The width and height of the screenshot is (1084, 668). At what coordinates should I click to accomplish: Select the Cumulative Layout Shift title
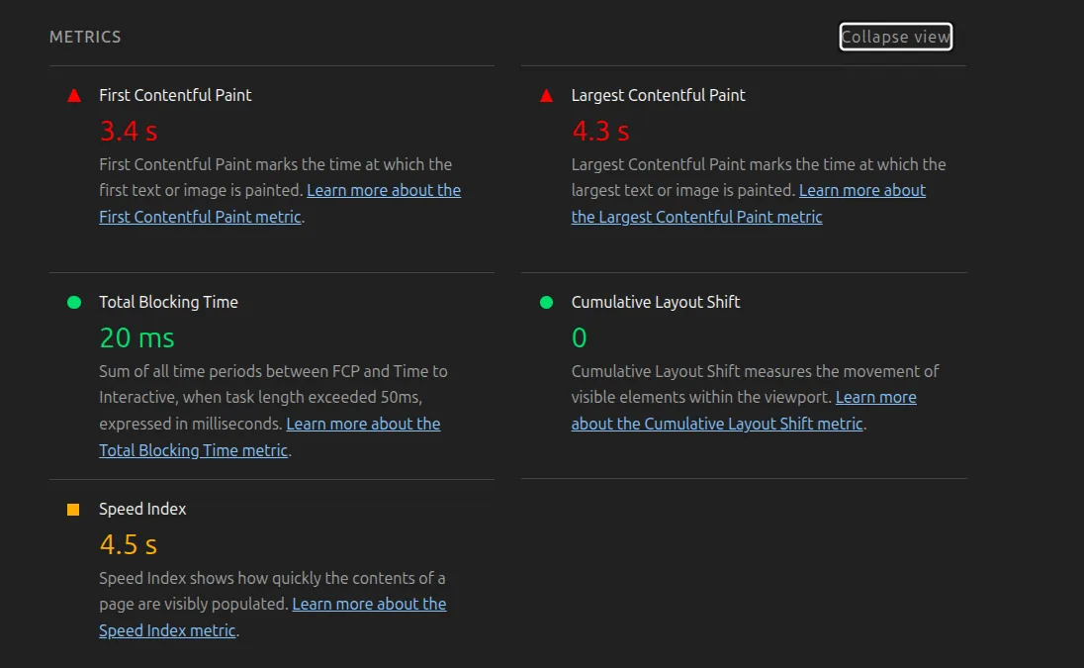656,302
